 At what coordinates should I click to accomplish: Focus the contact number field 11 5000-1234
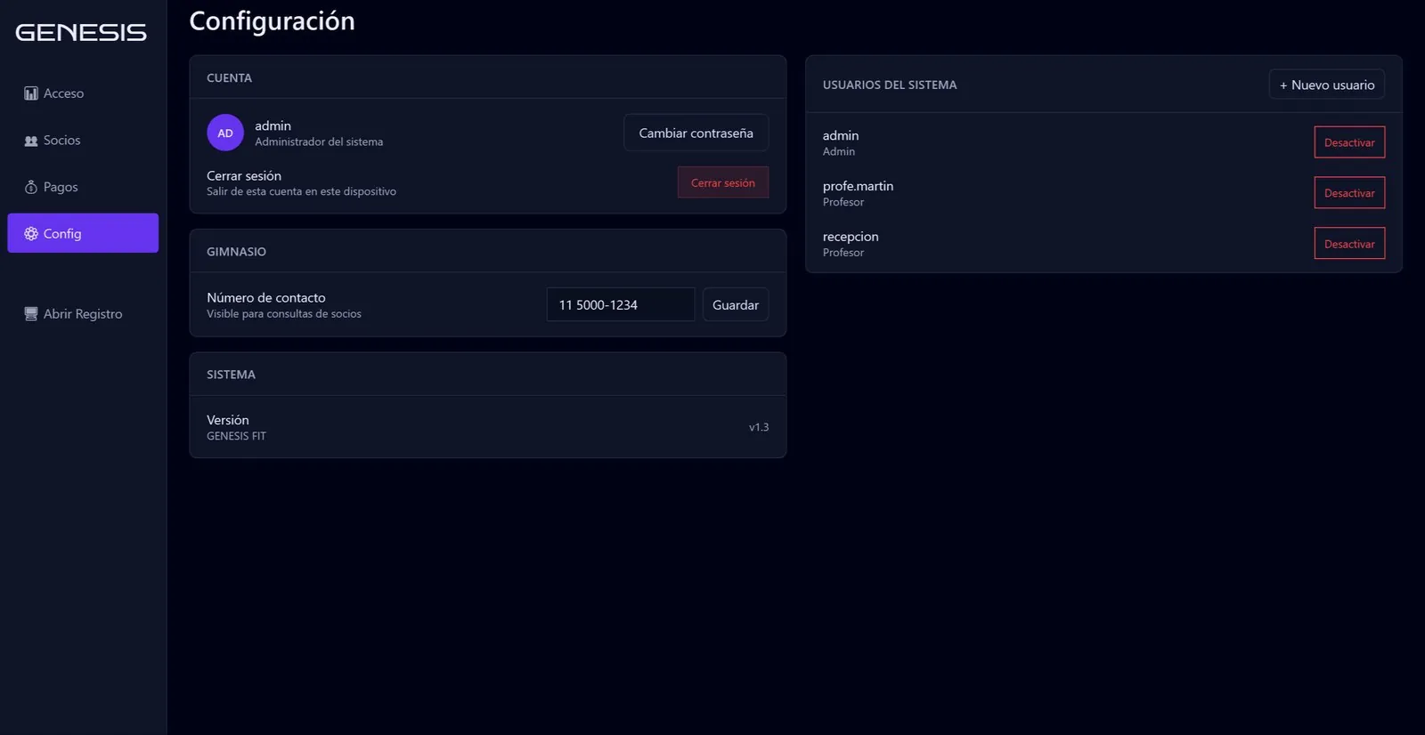coord(621,304)
